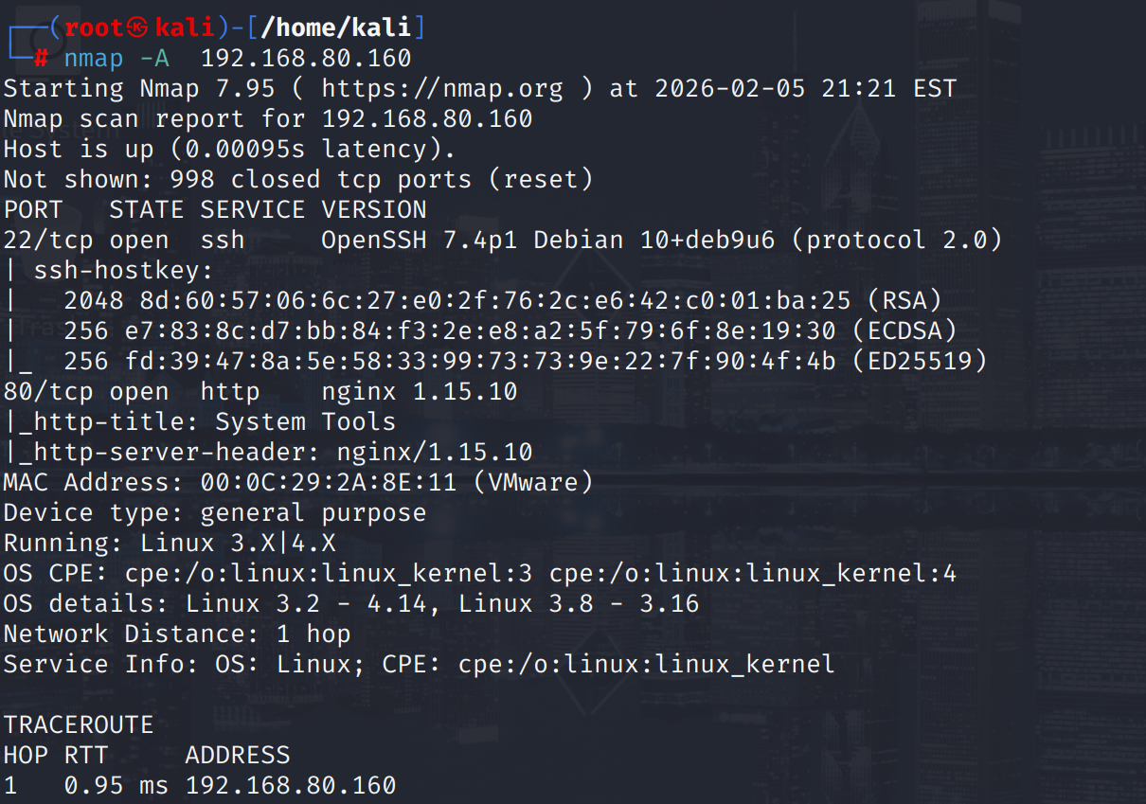
Task: Click the TRACEROUTE heading
Action: [x=79, y=725]
